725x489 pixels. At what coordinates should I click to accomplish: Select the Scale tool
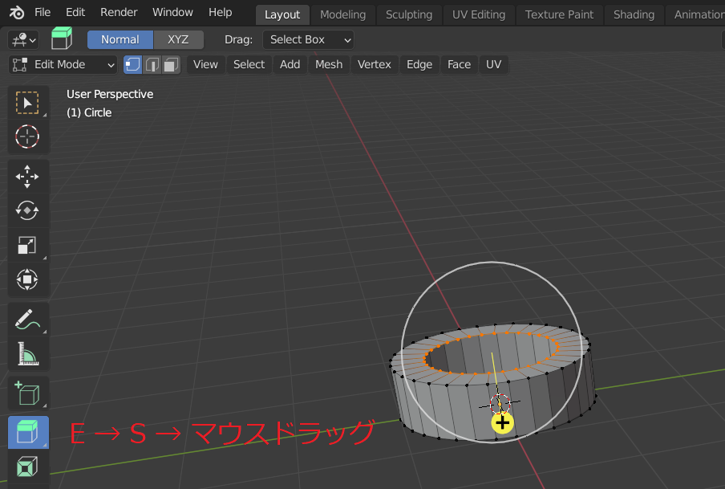point(28,245)
